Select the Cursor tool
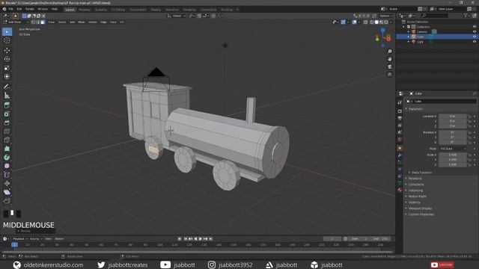The height and width of the screenshot is (269, 479). coord(7,40)
